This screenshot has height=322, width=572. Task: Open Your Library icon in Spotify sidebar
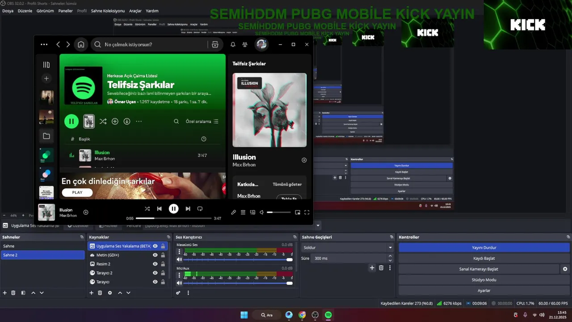tap(46, 65)
